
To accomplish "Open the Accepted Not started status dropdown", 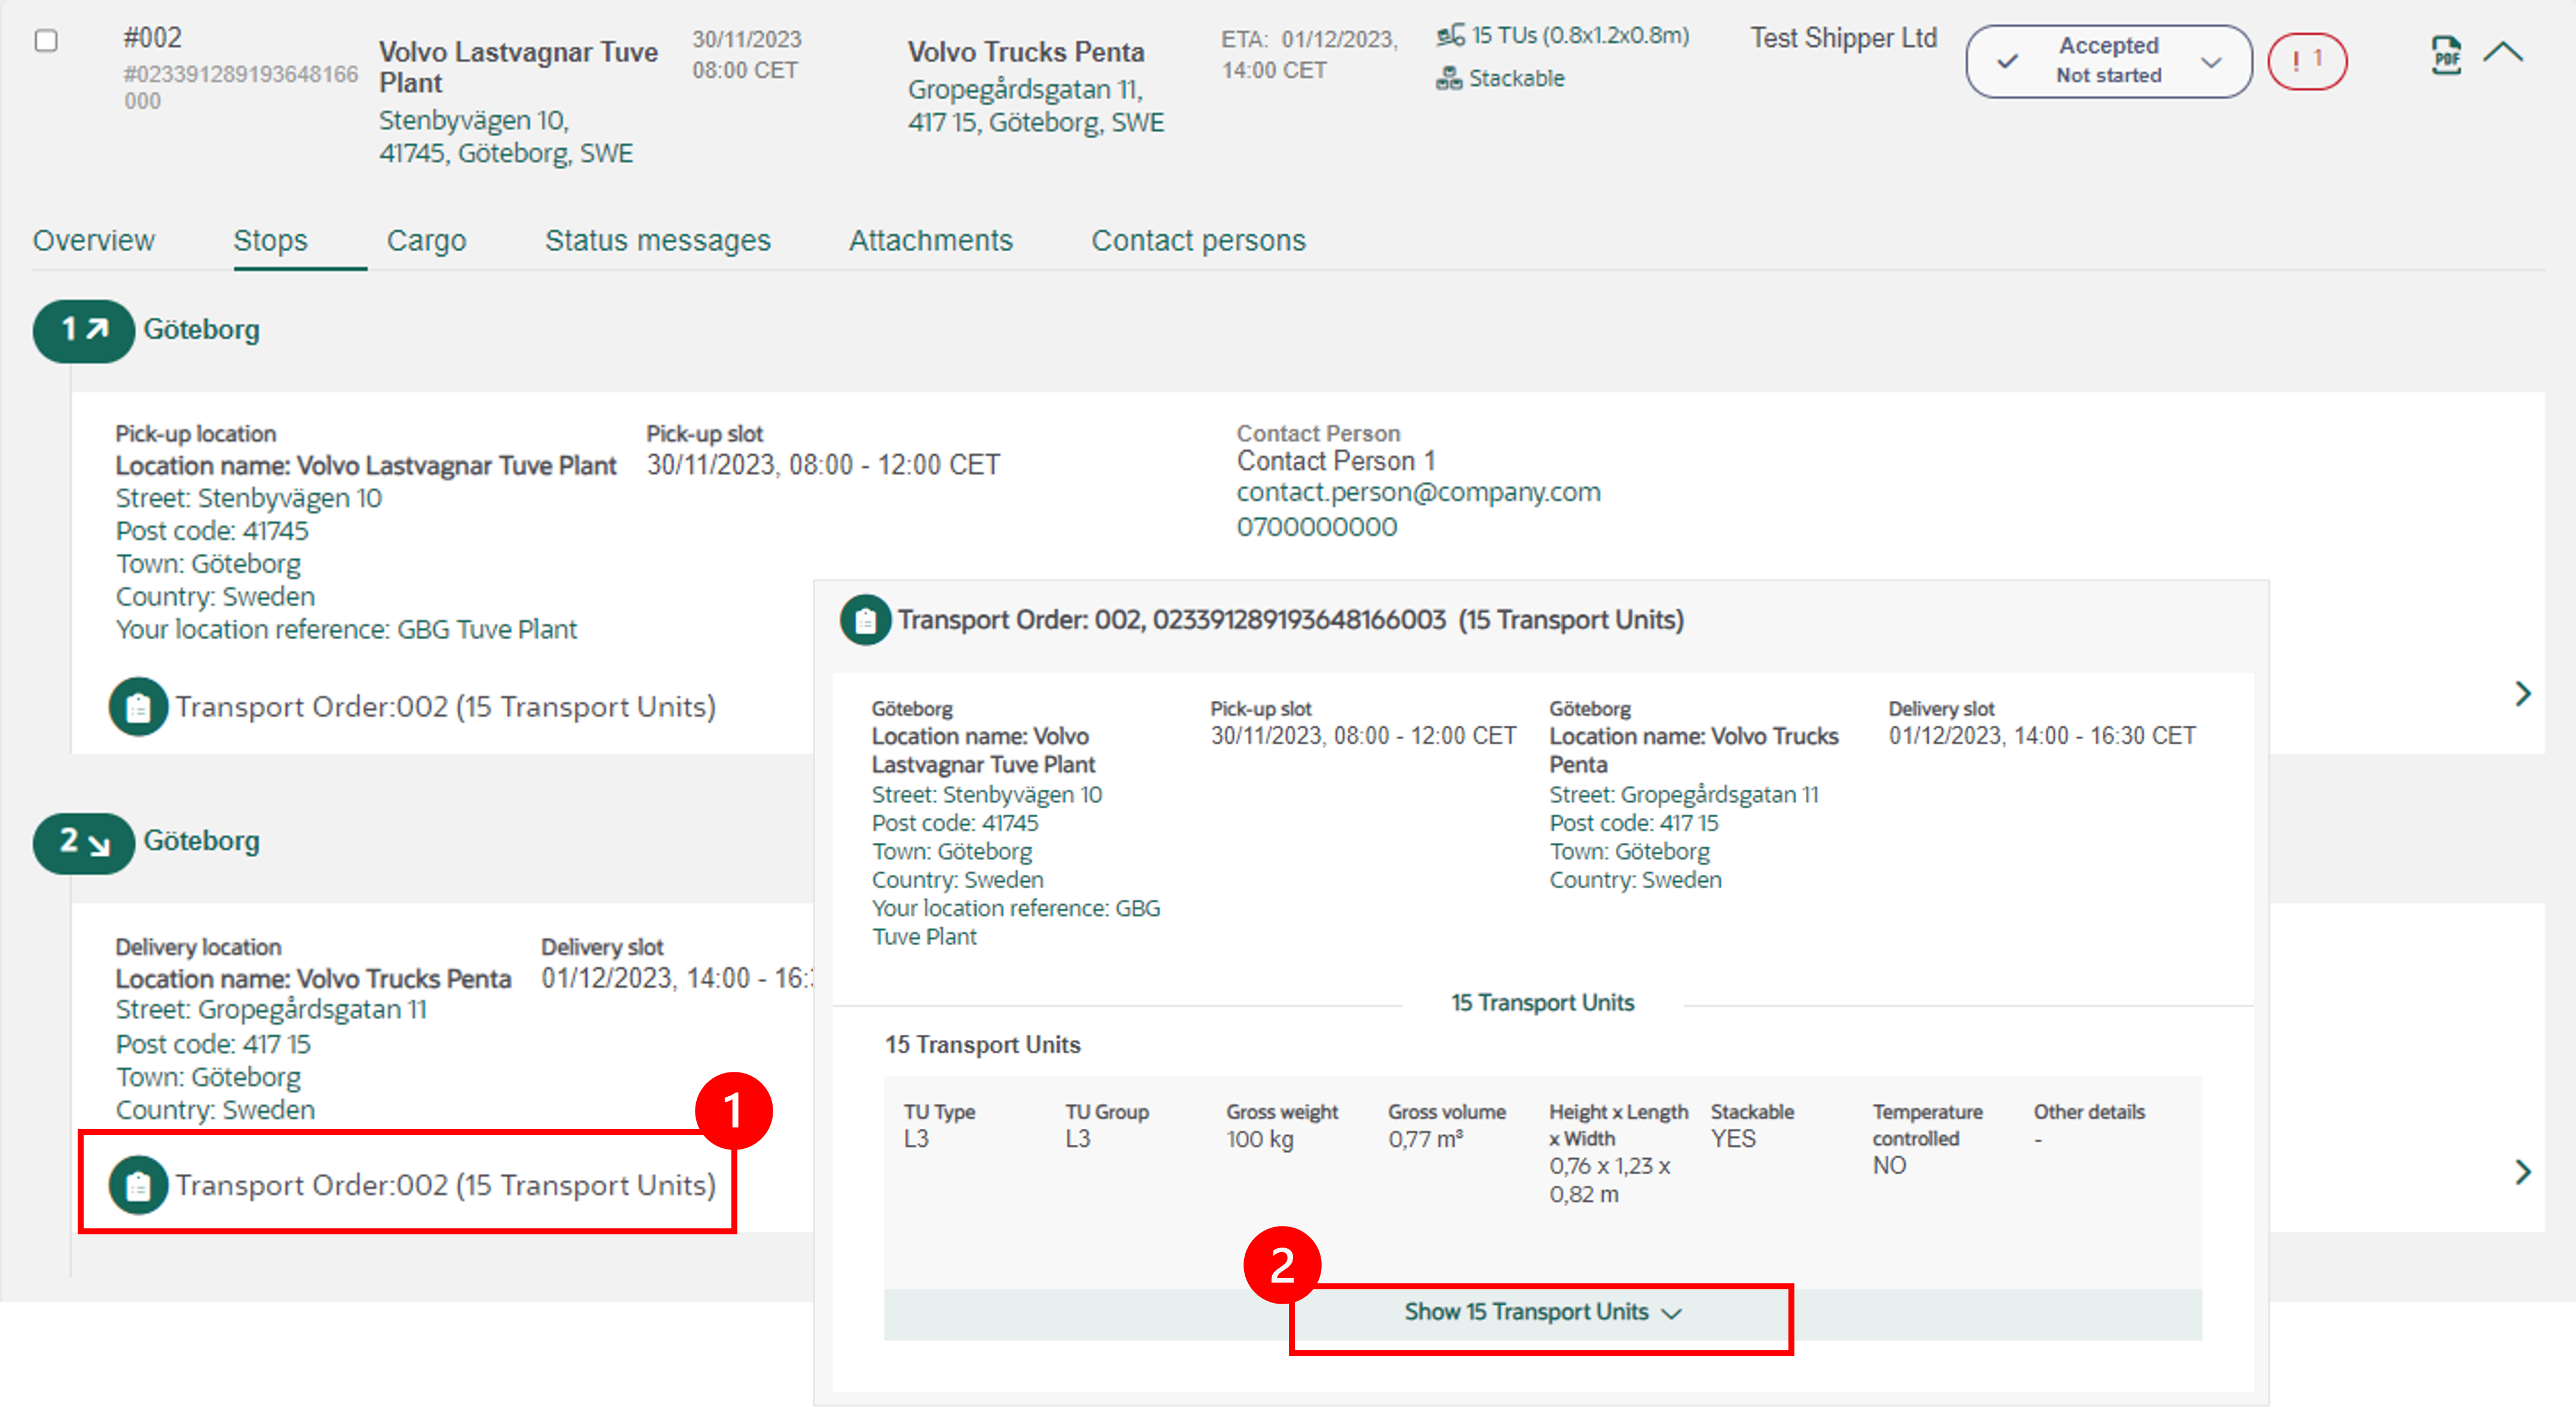I will coord(2108,61).
